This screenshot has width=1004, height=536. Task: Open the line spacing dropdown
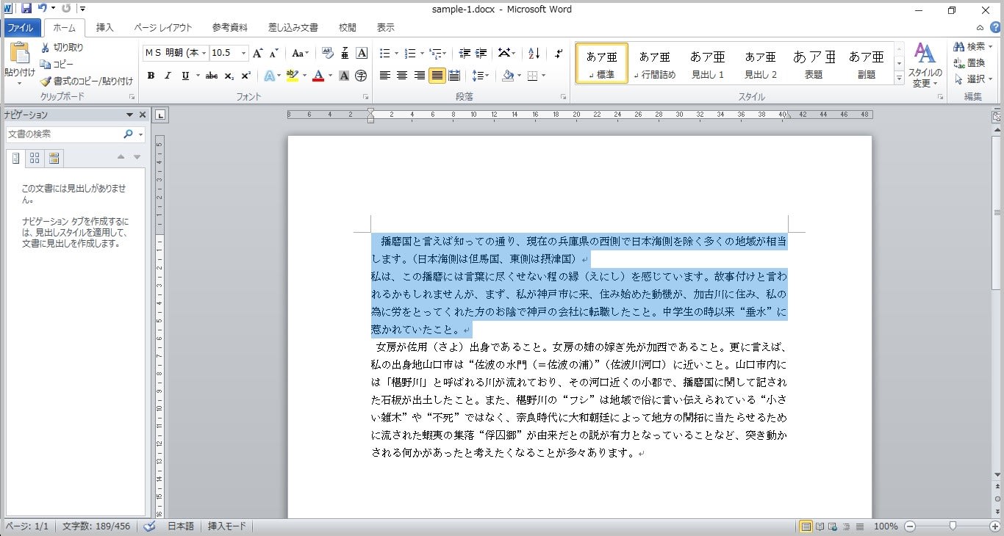pos(480,76)
